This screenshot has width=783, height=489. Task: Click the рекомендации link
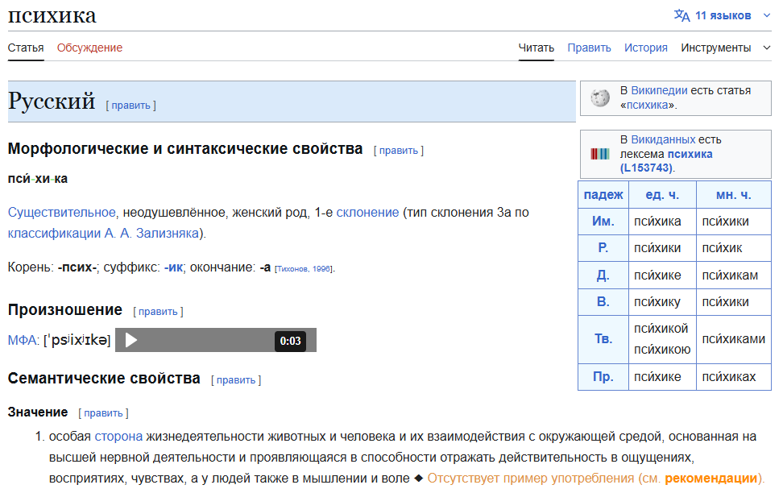(711, 477)
